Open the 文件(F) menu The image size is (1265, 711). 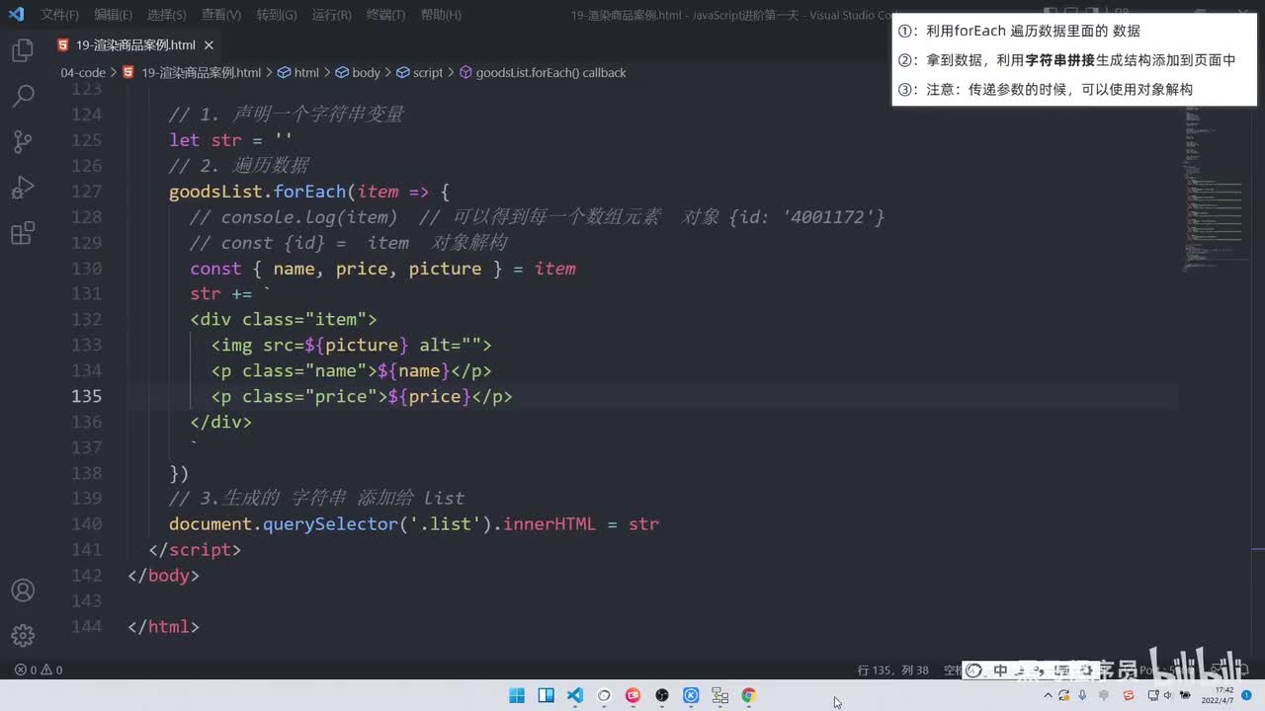(x=60, y=15)
